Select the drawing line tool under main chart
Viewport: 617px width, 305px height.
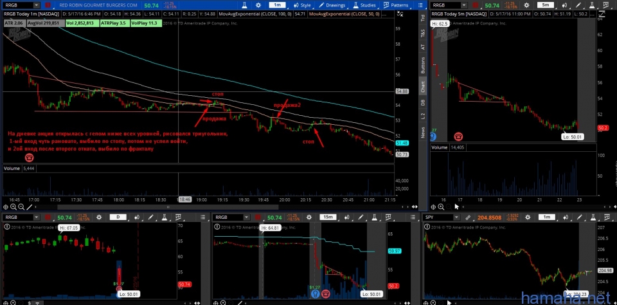[x=29, y=207]
